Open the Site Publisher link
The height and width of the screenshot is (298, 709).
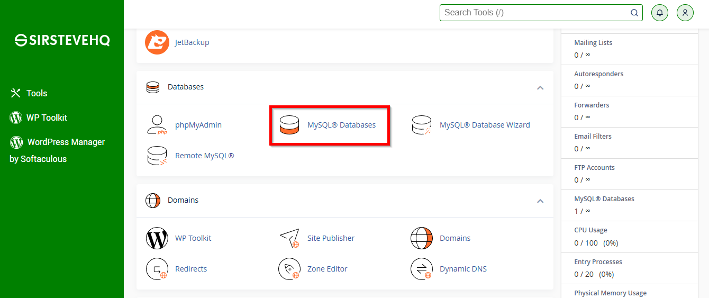point(331,238)
